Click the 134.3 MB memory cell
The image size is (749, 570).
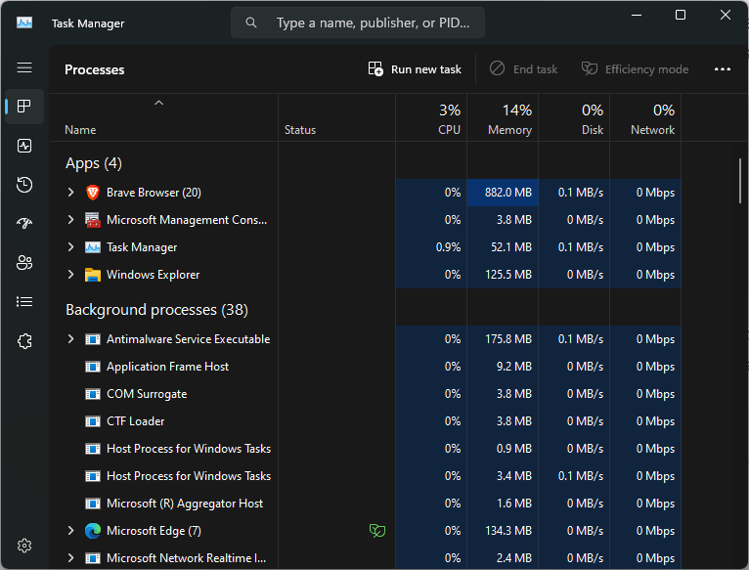[x=503, y=531]
